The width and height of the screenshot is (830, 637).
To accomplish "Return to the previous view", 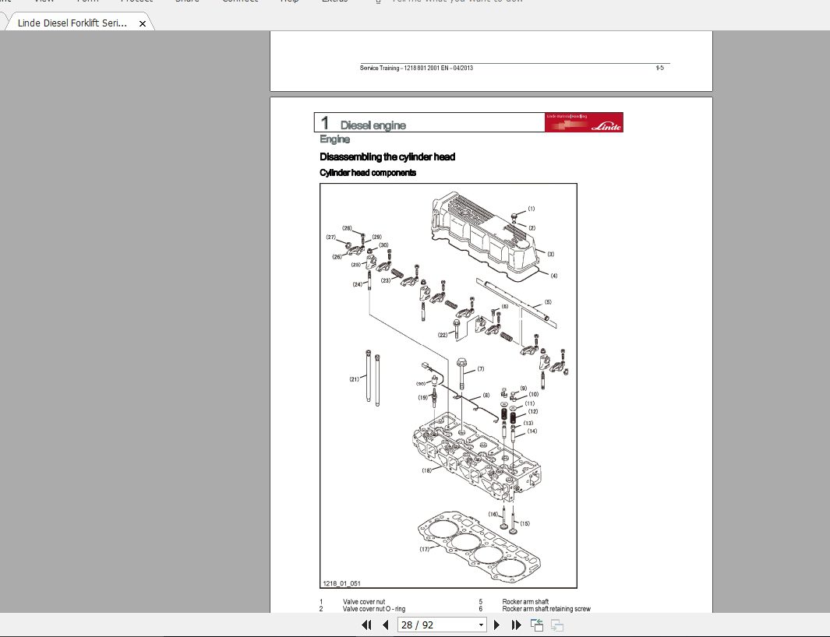I will (537, 625).
